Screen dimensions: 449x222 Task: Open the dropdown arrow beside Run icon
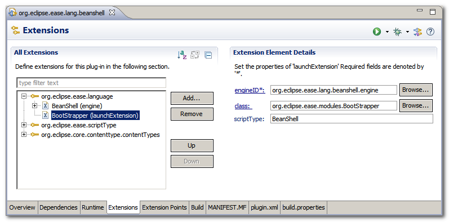[x=387, y=32]
